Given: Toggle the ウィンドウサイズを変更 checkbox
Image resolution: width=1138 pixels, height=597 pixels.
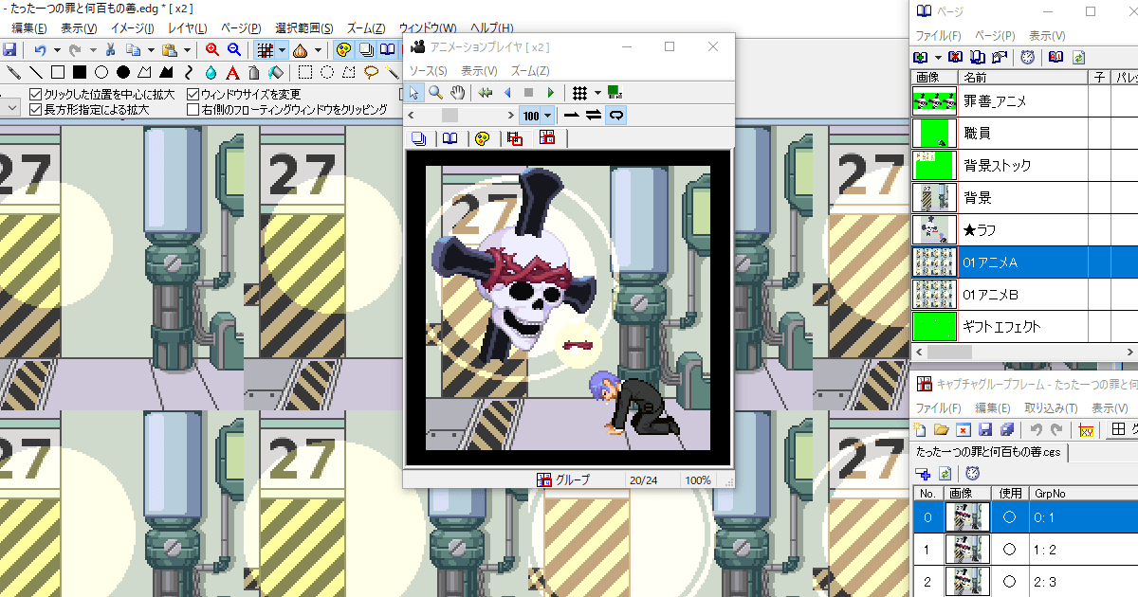Looking at the screenshot, I should [193, 95].
